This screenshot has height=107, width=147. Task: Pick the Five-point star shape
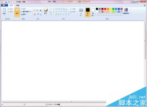coord(56,14)
